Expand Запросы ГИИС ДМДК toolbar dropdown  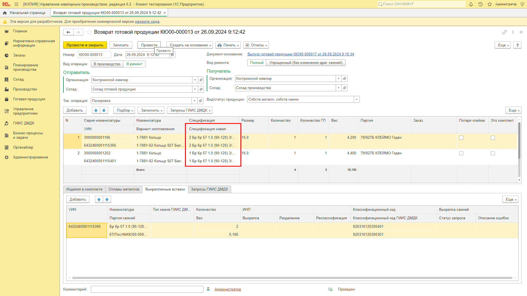[190, 110]
